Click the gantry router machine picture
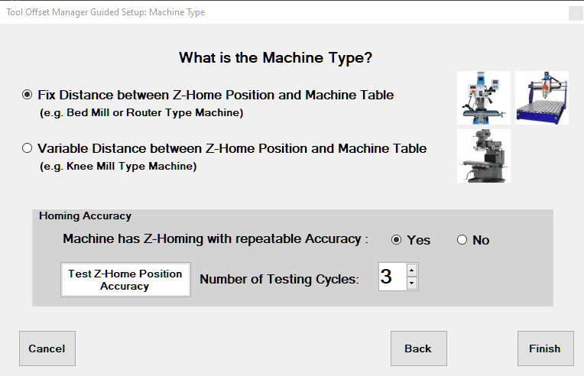Viewport: 584px width, 376px height. point(542,98)
